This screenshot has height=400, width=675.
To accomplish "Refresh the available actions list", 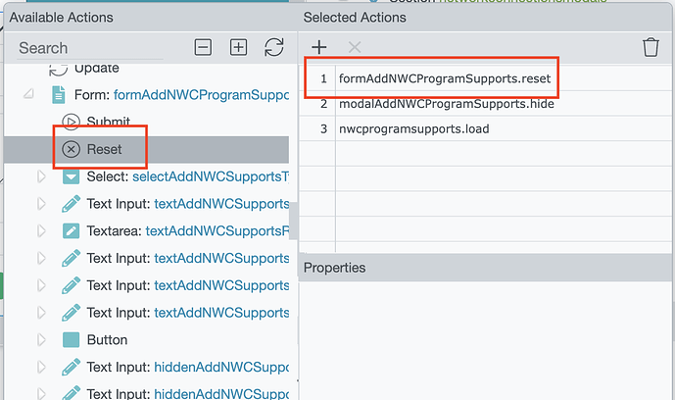I will click(274, 47).
